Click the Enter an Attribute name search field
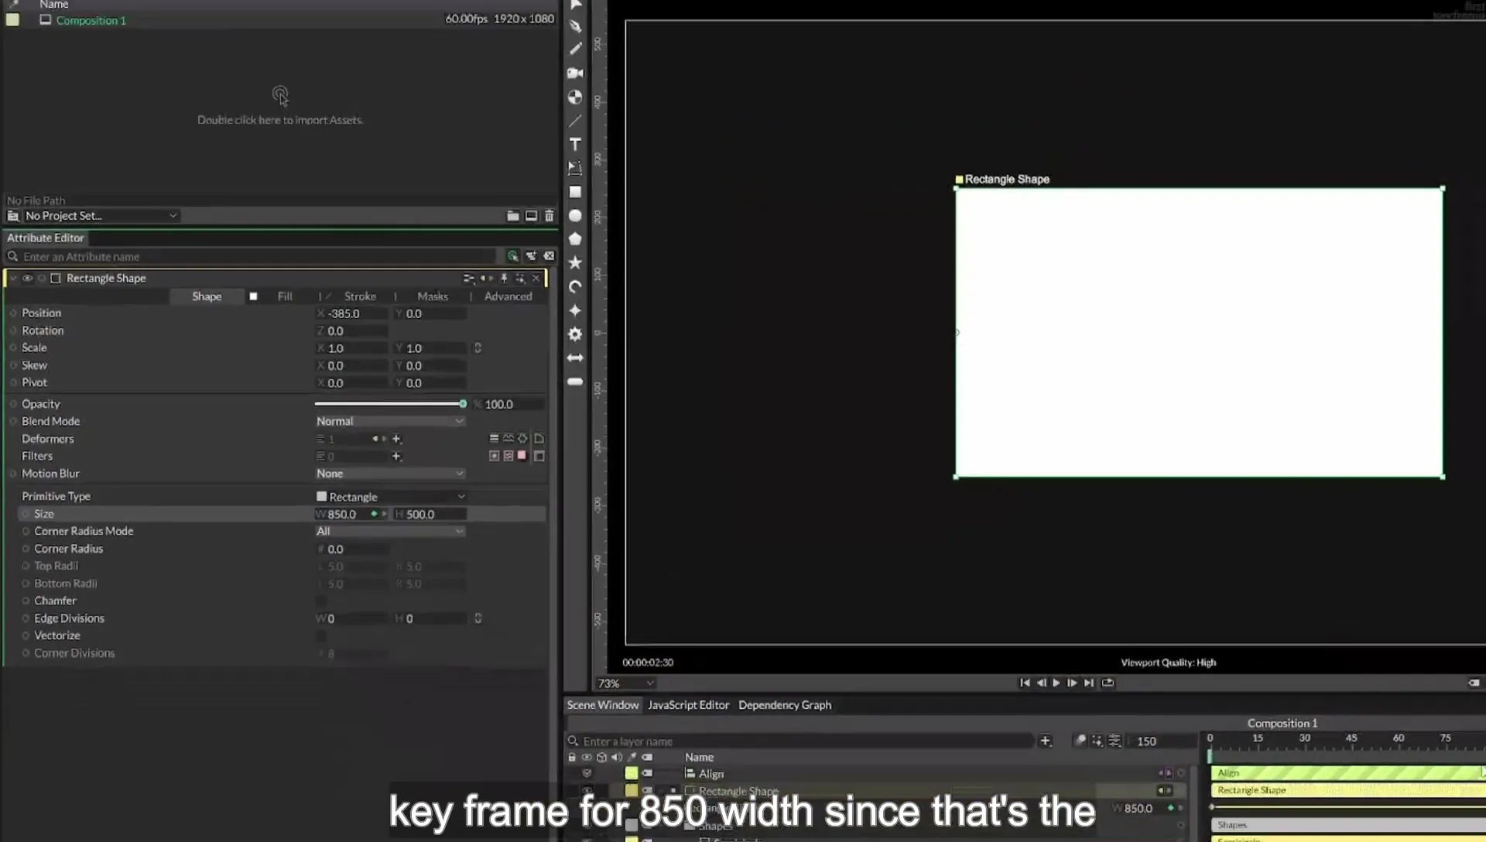This screenshot has width=1486, height=842. (x=259, y=257)
